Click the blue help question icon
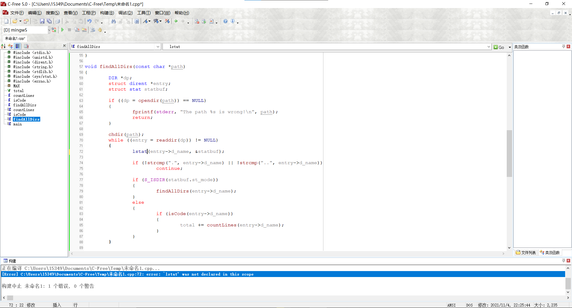The height and width of the screenshot is (308, 572). pos(225,21)
